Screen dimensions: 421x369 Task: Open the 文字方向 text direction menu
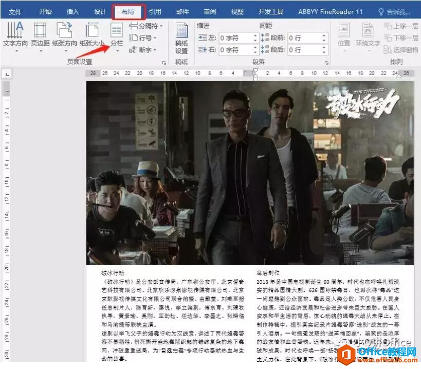pos(15,36)
